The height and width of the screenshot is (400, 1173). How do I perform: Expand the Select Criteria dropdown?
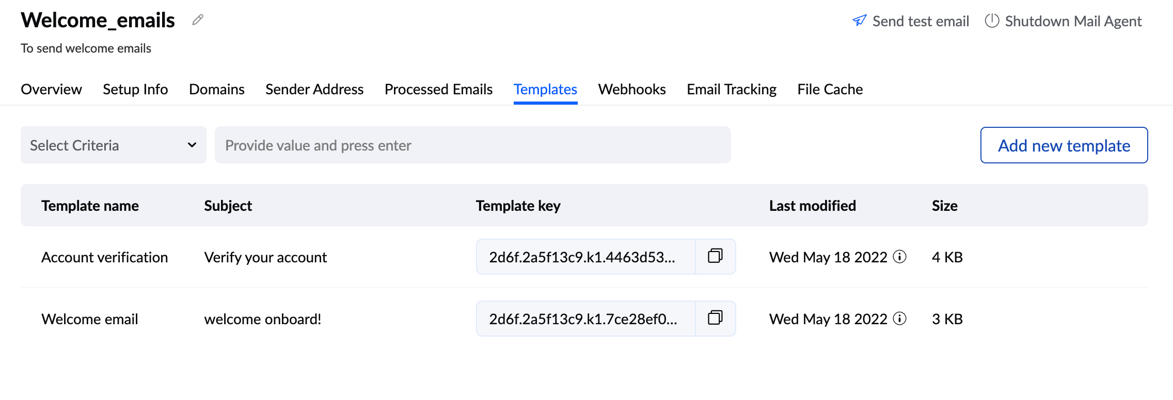click(x=113, y=145)
